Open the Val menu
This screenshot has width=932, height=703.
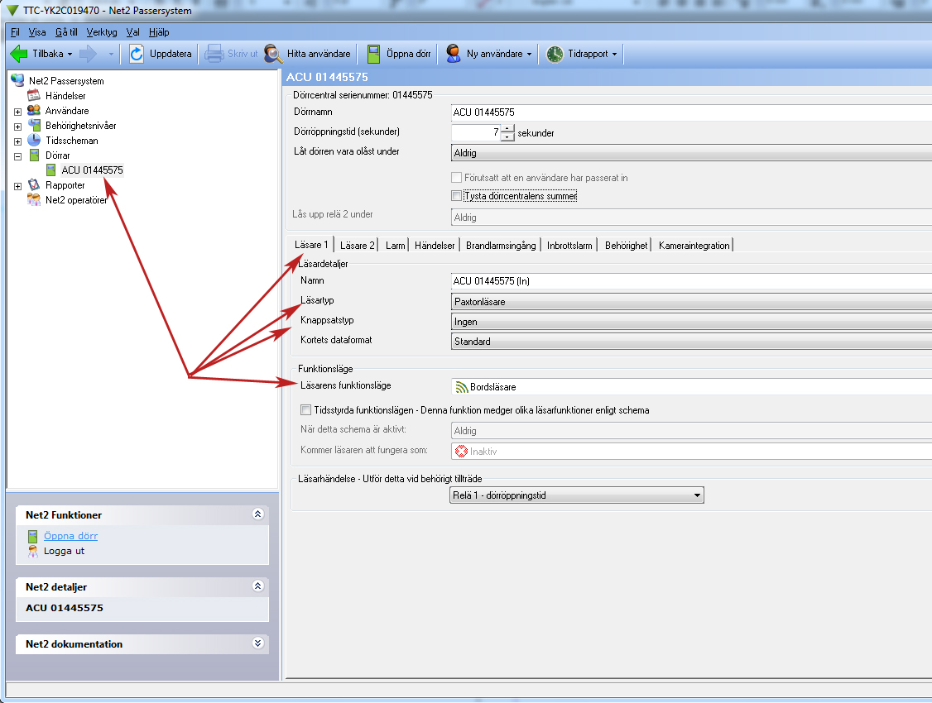(133, 32)
